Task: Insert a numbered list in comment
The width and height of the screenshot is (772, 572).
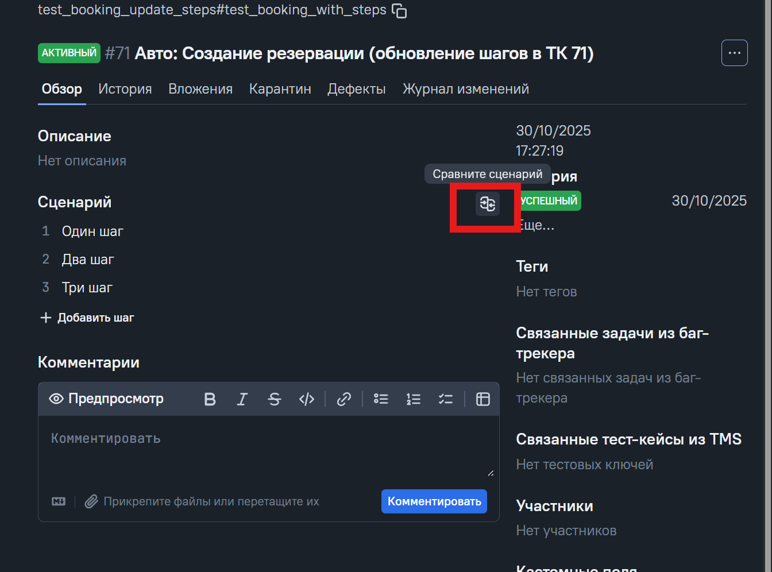Action: (414, 399)
